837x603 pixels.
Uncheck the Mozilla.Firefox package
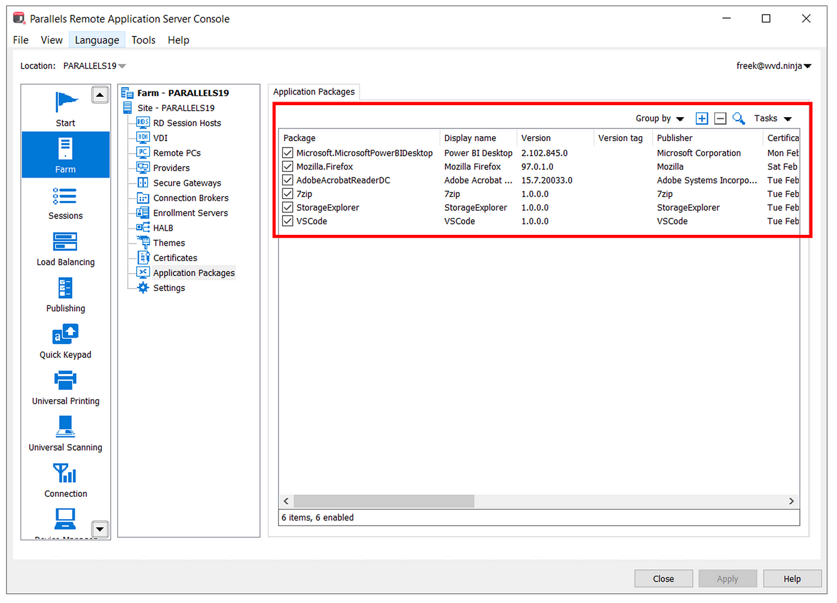click(x=288, y=166)
